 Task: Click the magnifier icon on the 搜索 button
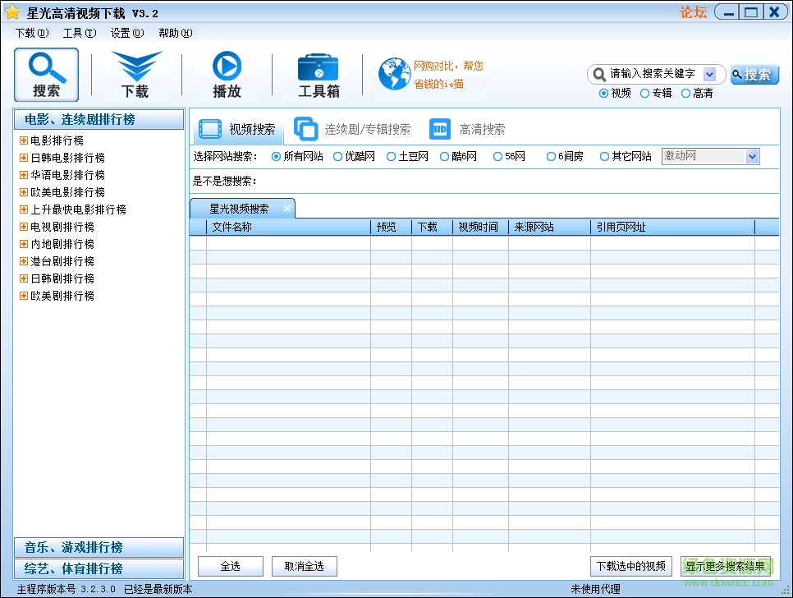737,74
